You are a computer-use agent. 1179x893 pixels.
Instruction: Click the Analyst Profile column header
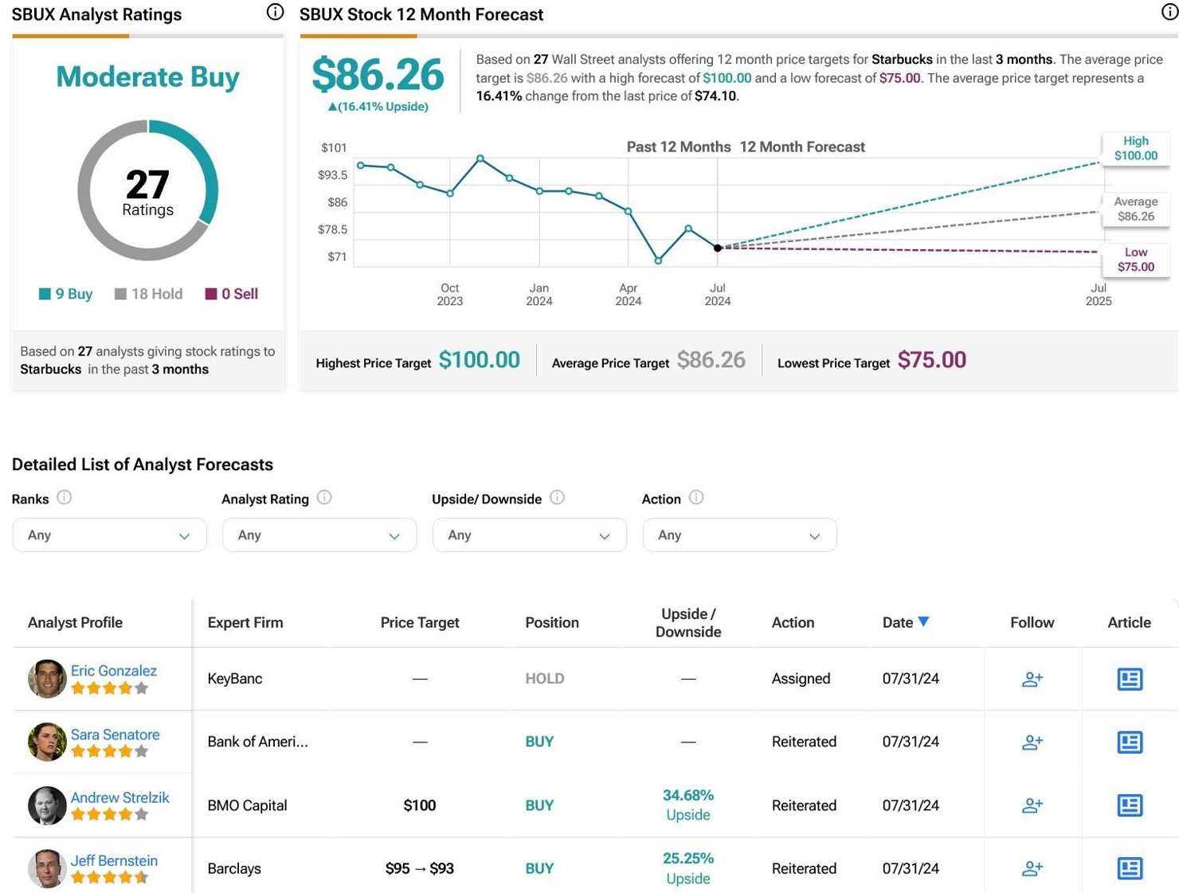75,622
